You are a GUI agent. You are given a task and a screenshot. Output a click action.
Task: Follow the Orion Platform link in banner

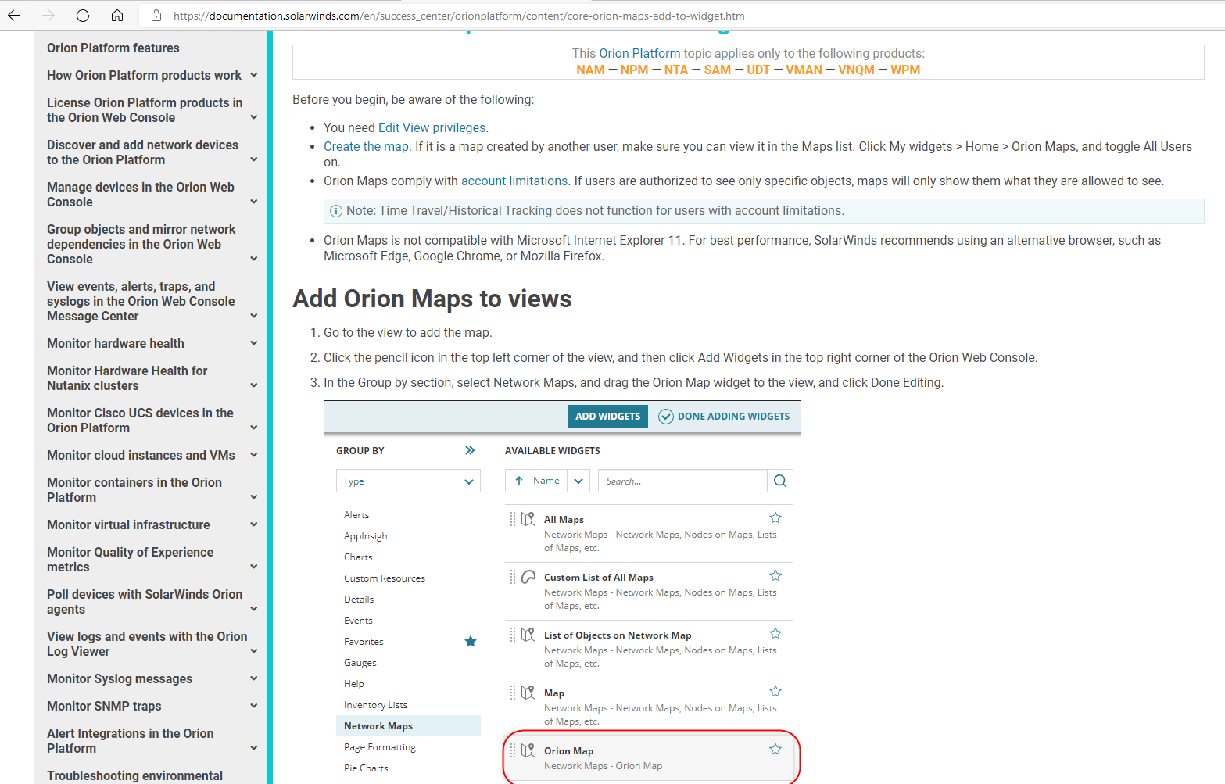click(639, 53)
